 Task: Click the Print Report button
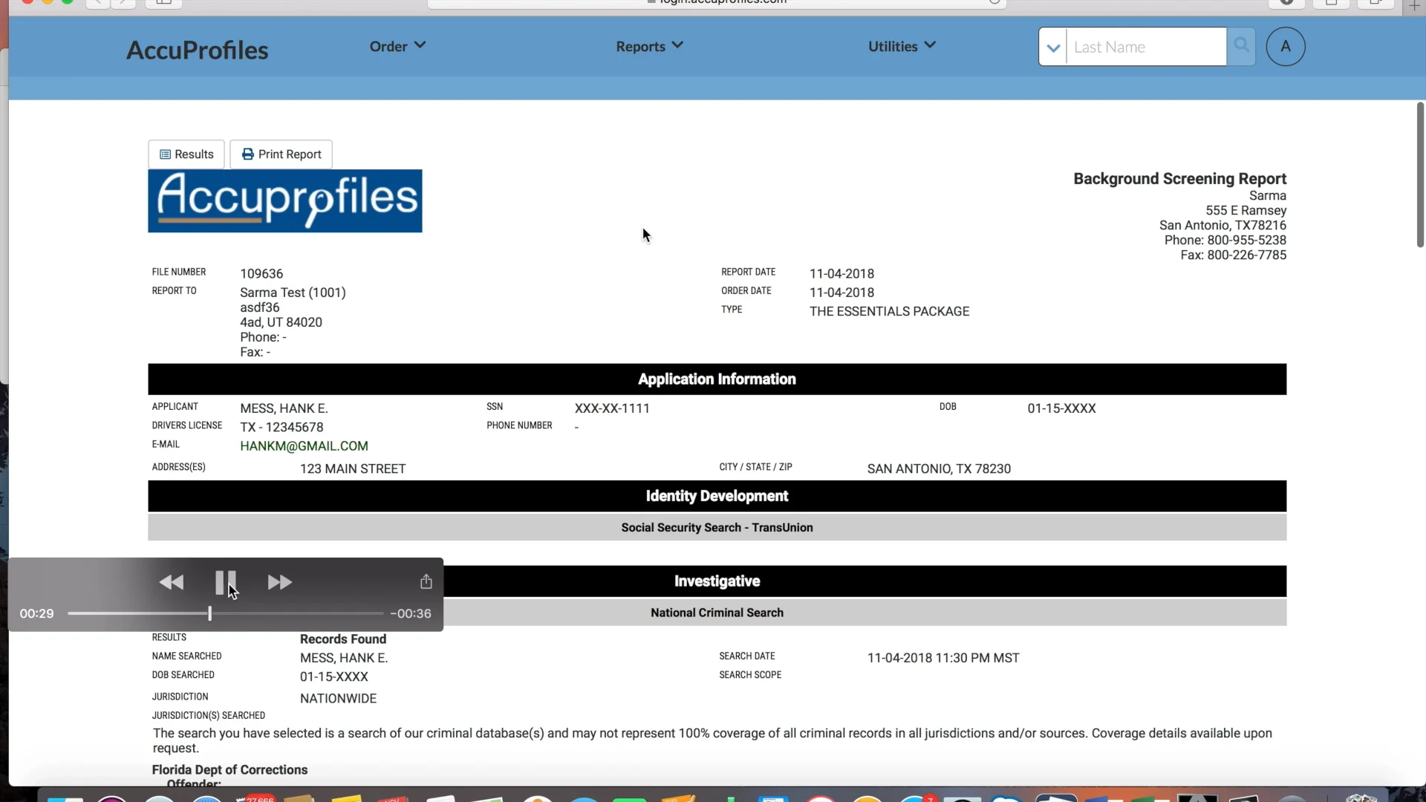pos(281,154)
